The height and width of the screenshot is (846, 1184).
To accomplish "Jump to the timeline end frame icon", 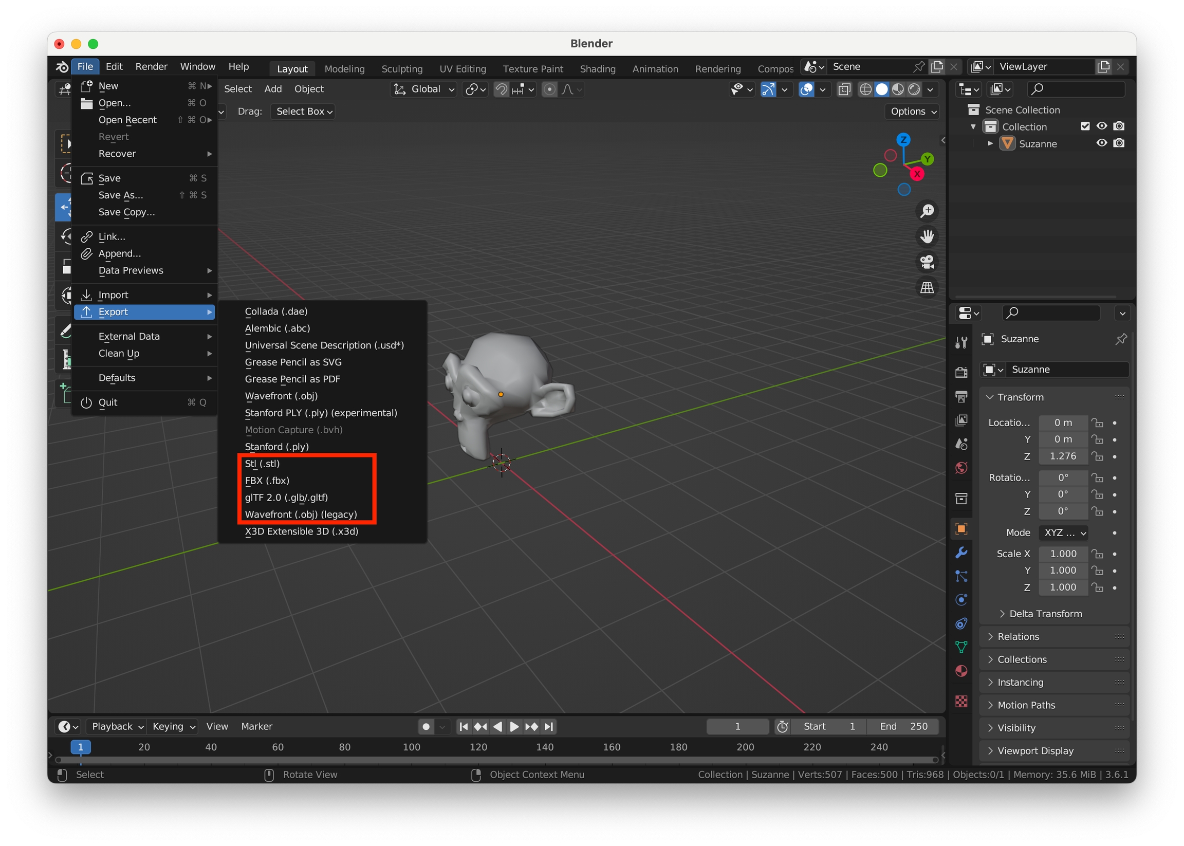I will tap(549, 726).
